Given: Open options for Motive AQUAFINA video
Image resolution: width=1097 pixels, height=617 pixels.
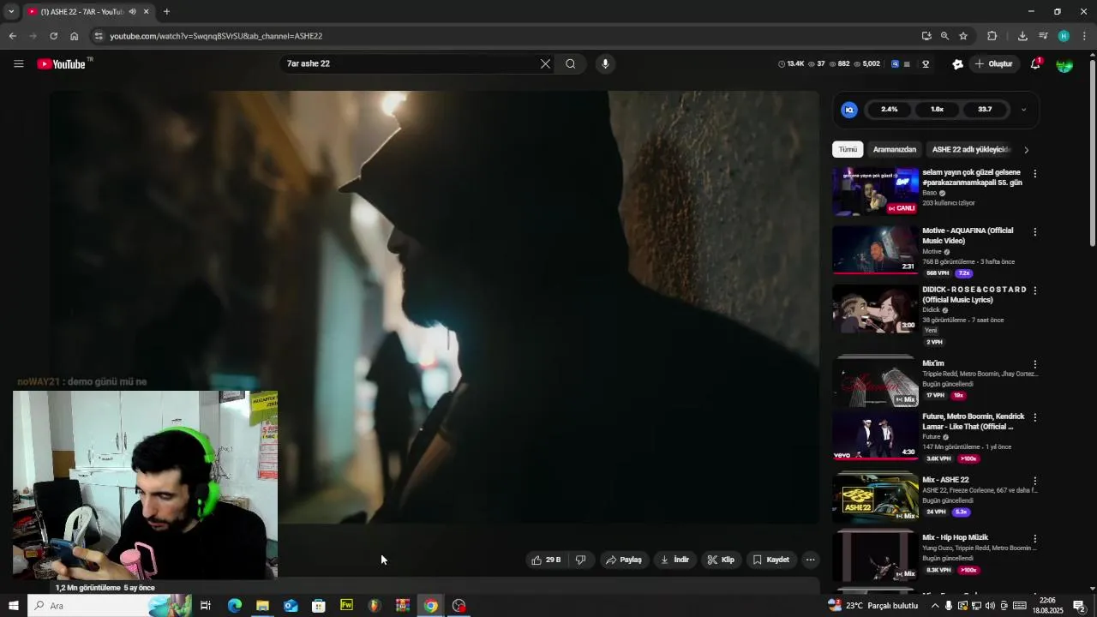Looking at the screenshot, I should [x=1034, y=232].
